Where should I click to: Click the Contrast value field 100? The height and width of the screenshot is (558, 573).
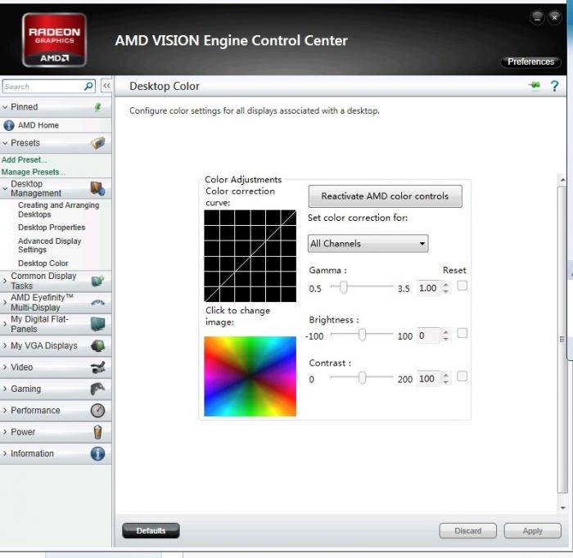click(429, 379)
